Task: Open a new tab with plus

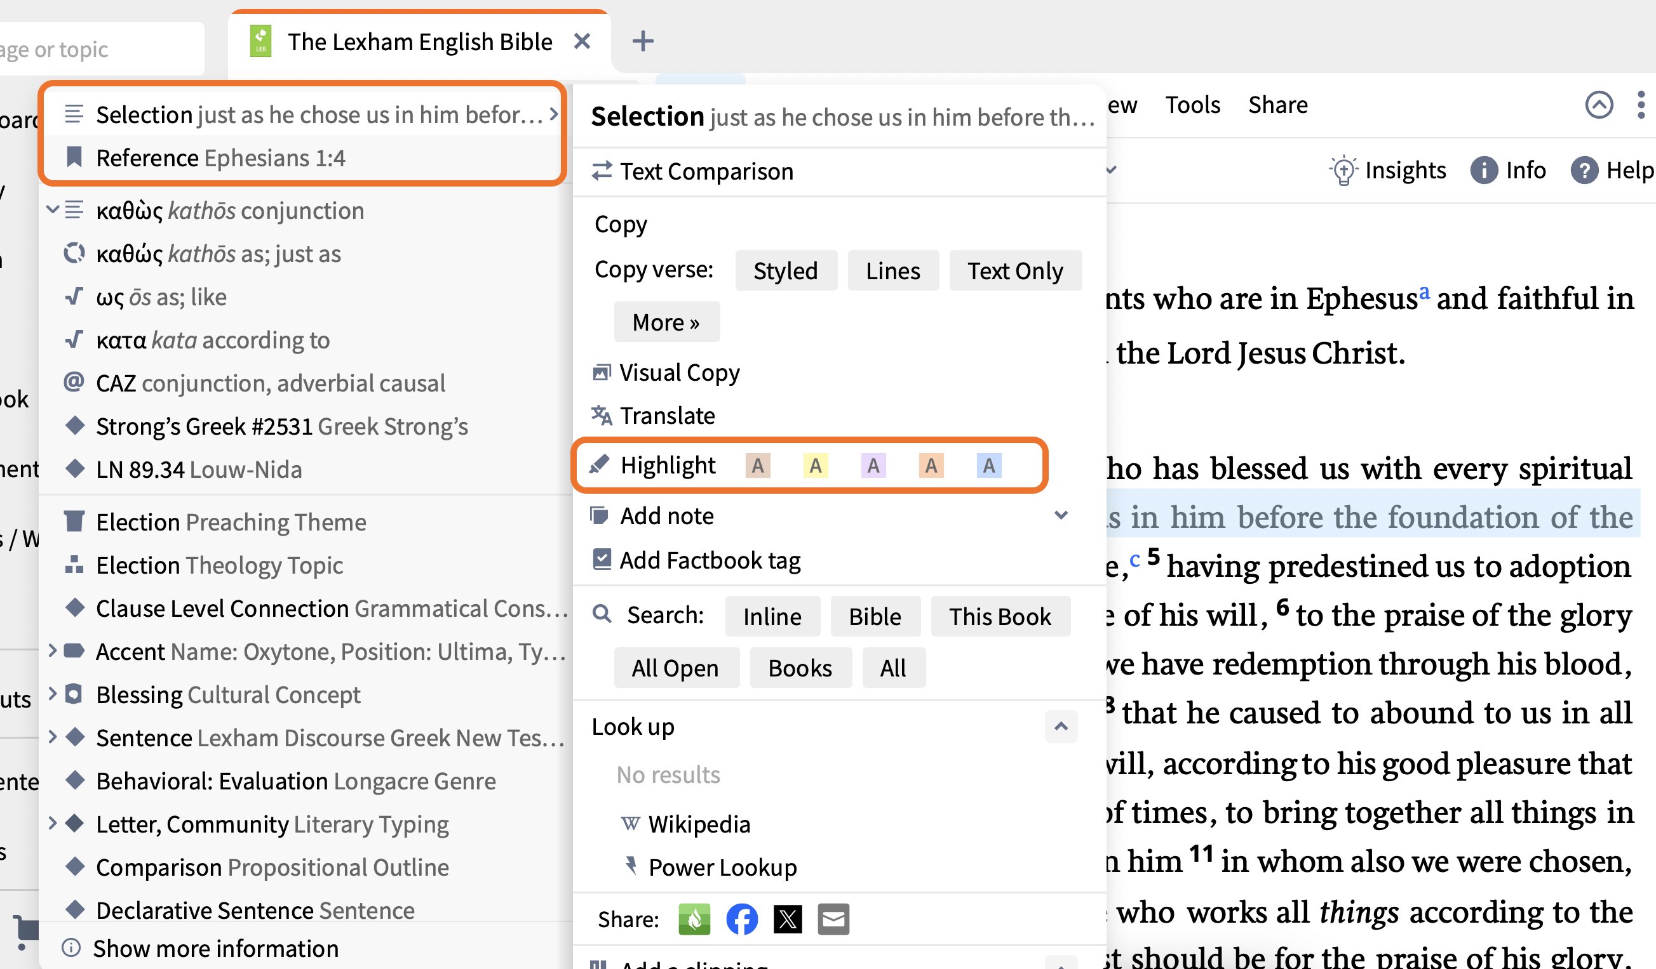Action: (643, 41)
